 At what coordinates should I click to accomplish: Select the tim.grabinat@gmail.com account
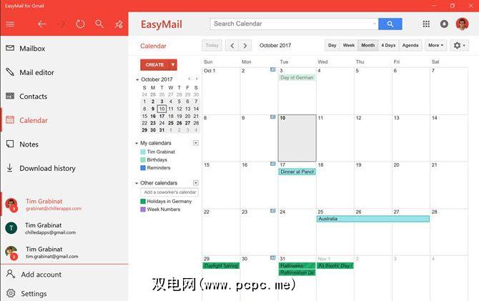pyautogui.click(x=64, y=252)
